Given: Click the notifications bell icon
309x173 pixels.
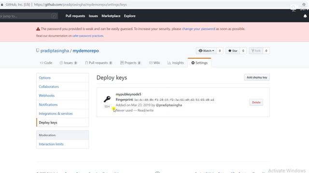Looking at the screenshot, I should click(305, 16).
